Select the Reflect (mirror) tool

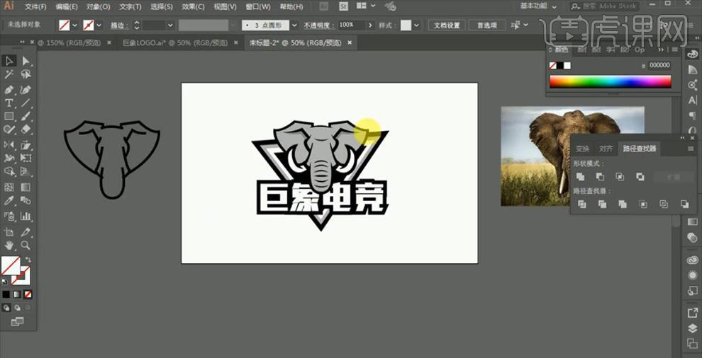point(9,144)
